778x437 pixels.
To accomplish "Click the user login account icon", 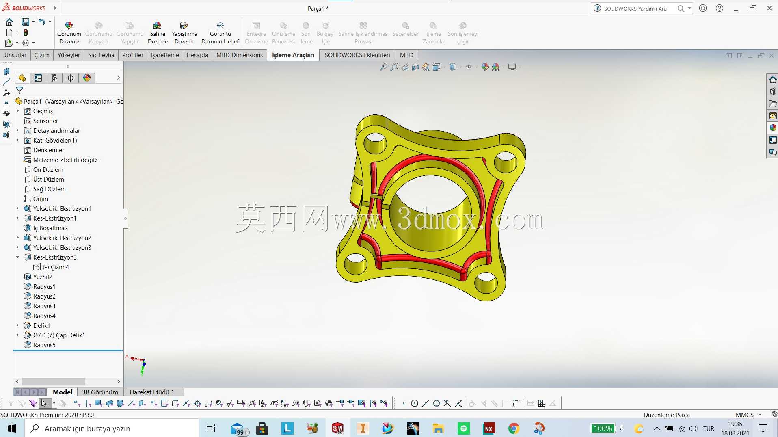I will (x=703, y=8).
